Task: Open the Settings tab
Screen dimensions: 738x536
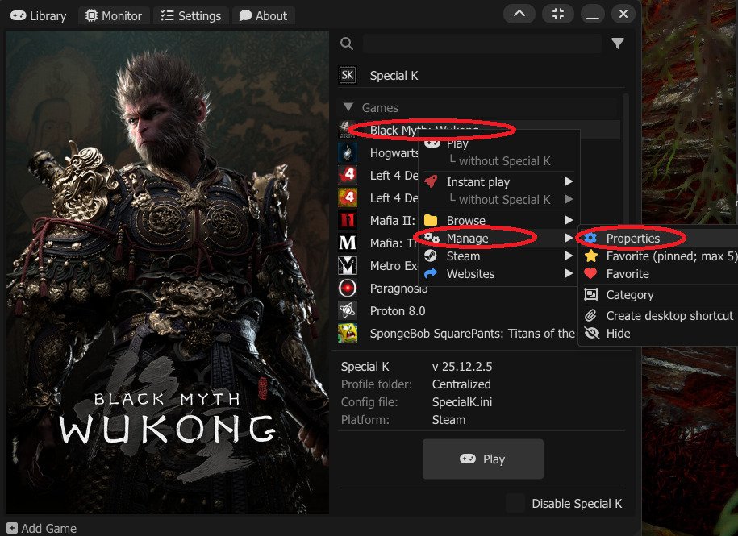Action: (190, 15)
